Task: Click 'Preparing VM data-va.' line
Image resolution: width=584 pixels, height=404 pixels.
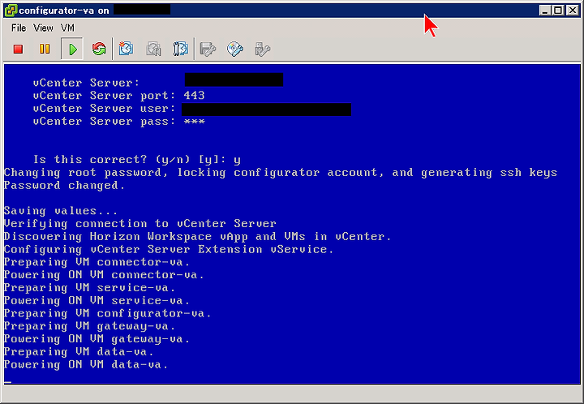Action: click(79, 352)
